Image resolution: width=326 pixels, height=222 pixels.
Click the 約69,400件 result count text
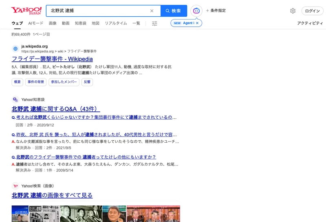tap(21, 34)
